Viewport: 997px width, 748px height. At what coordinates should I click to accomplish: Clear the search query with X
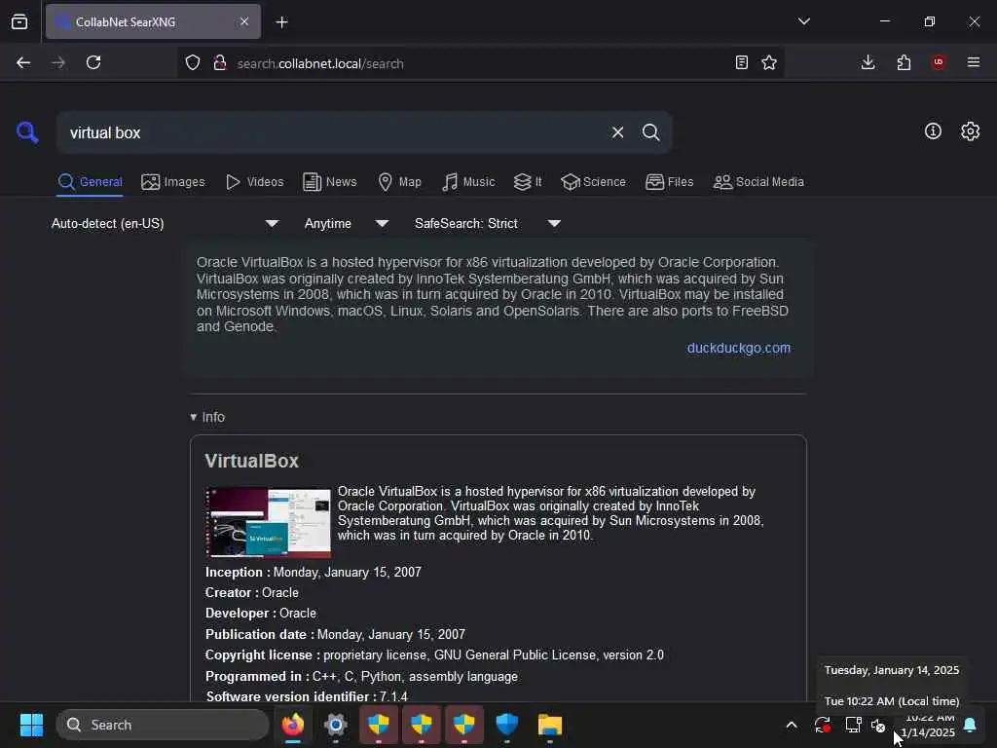coord(617,132)
